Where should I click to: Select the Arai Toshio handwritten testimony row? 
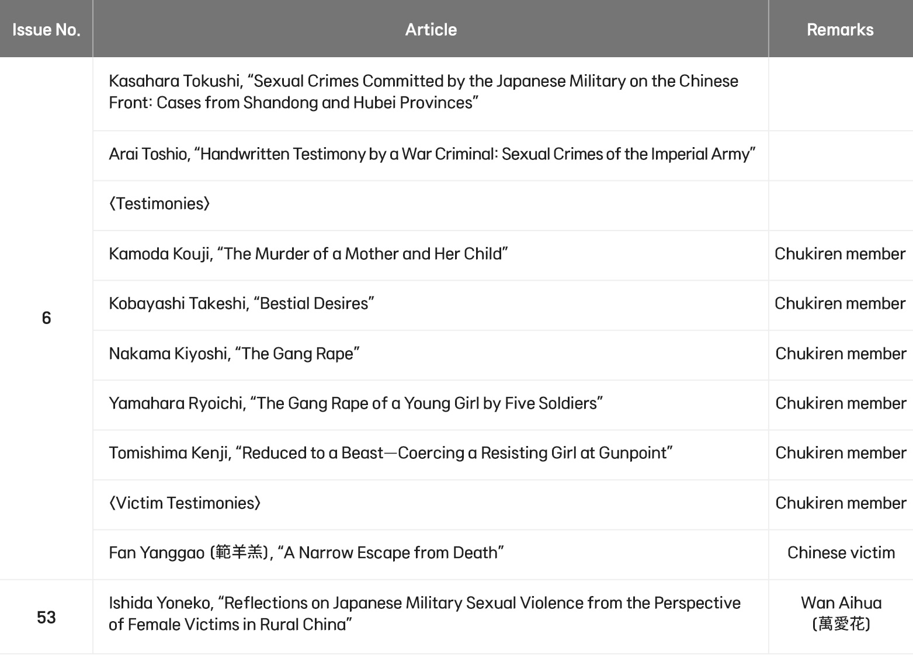[431, 154]
